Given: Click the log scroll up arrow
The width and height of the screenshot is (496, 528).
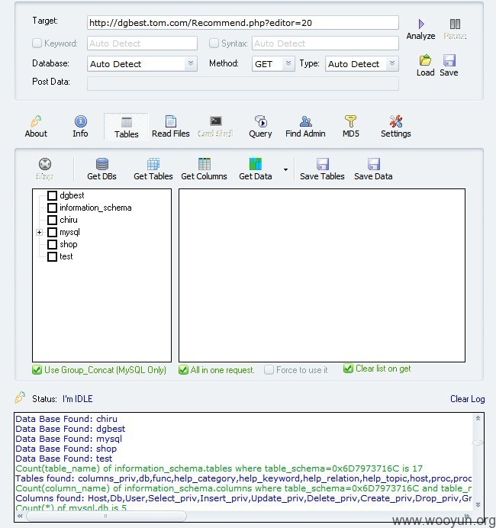Looking at the screenshot, I should tap(478, 419).
